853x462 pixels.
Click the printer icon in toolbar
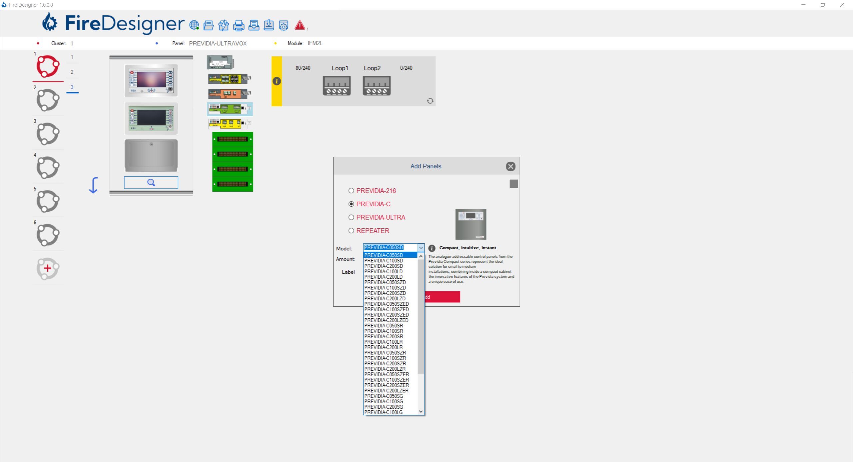(x=239, y=25)
